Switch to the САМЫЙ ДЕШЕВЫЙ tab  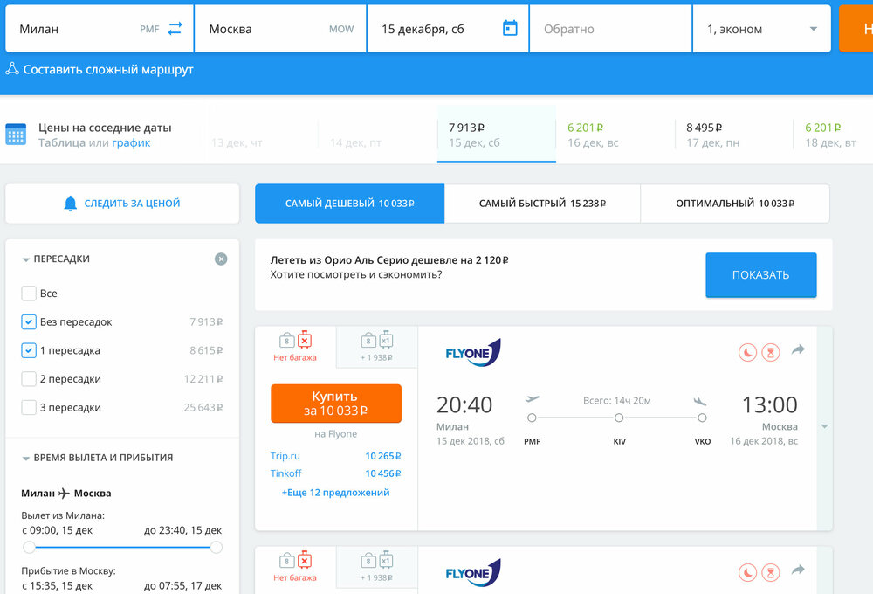(x=350, y=204)
